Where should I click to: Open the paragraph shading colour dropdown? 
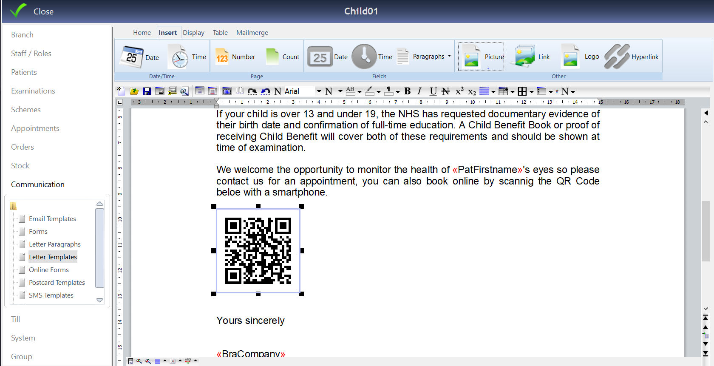pyautogui.click(x=398, y=92)
